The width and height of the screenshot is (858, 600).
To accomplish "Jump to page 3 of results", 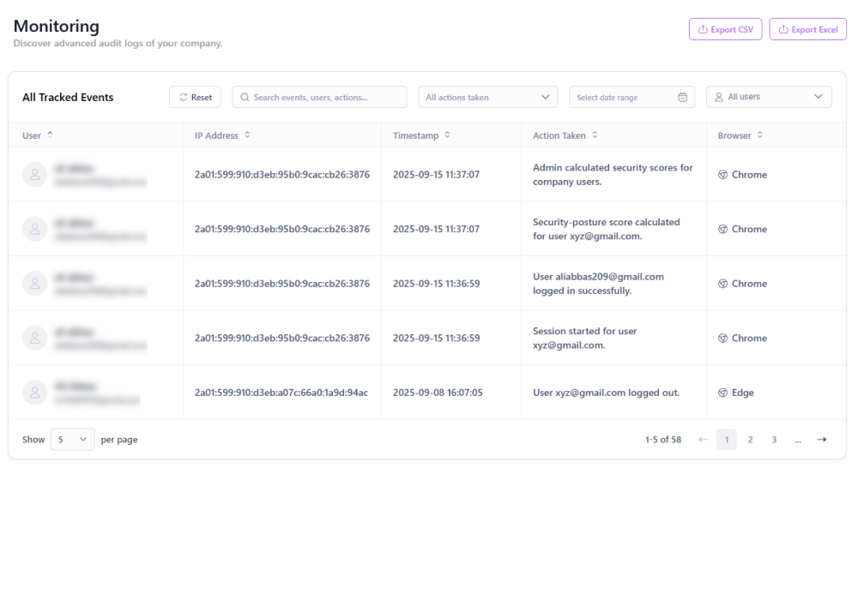I will 774,440.
